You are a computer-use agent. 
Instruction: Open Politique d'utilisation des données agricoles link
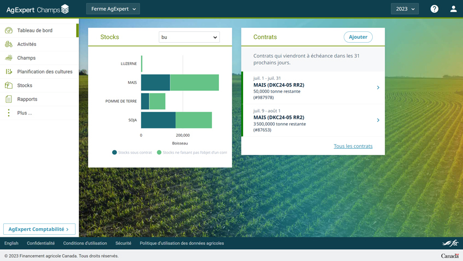coord(182,243)
